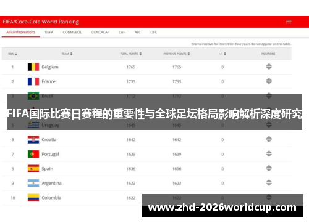Click the FIFA/Coca-Cola World Ranking title
309x223 pixels.
41,22
